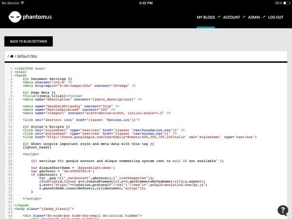
Task: Click the createElement function line
Action: click(x=122, y=182)
